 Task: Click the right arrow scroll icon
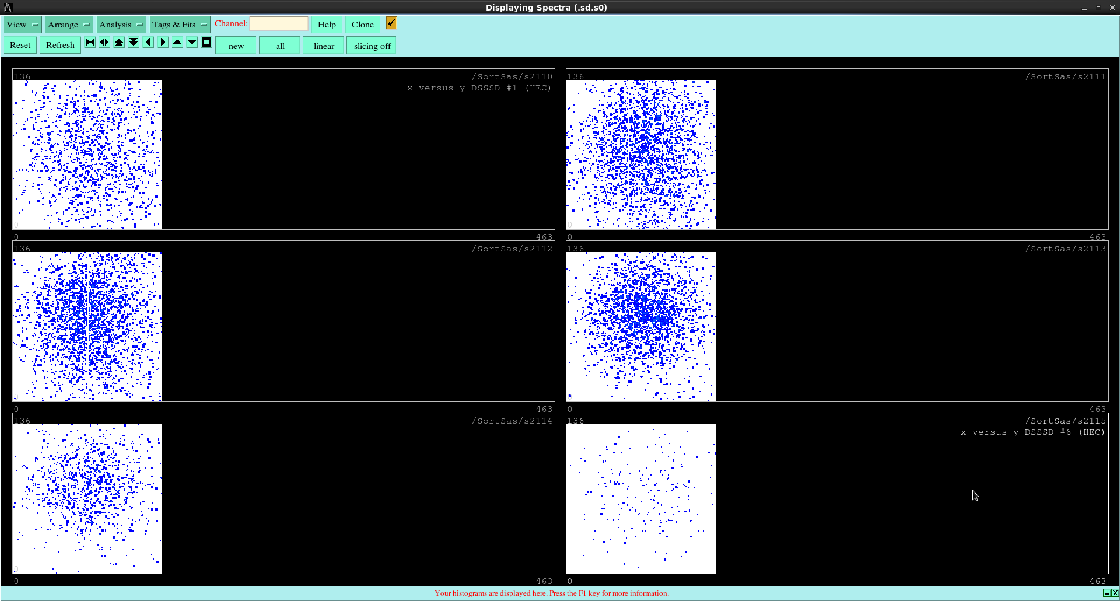tap(163, 42)
